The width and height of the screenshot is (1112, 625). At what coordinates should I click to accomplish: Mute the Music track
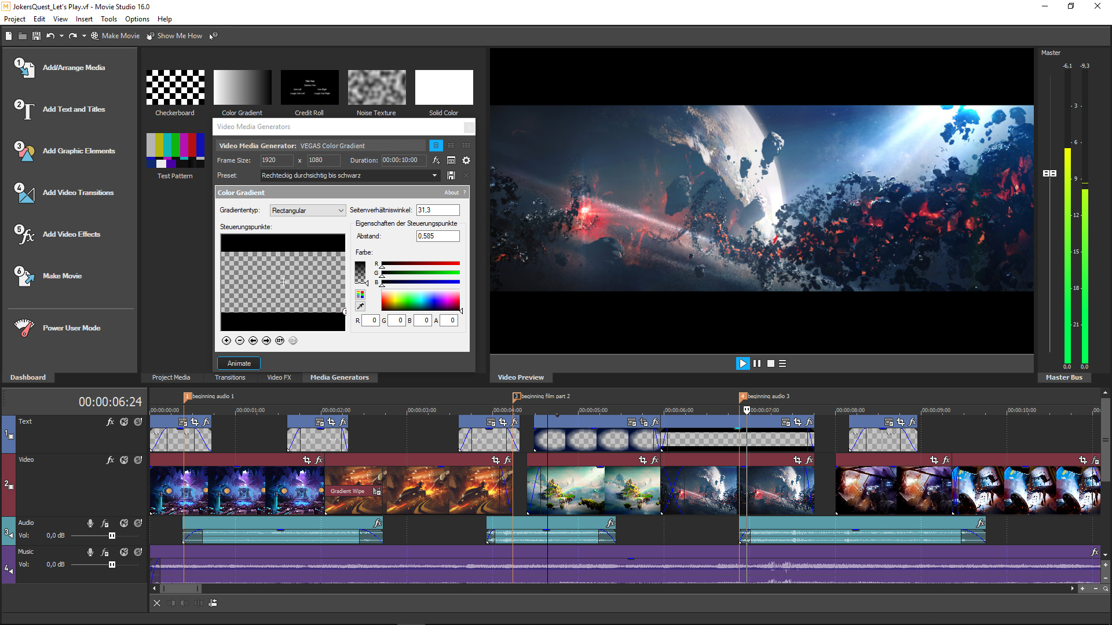point(124,552)
